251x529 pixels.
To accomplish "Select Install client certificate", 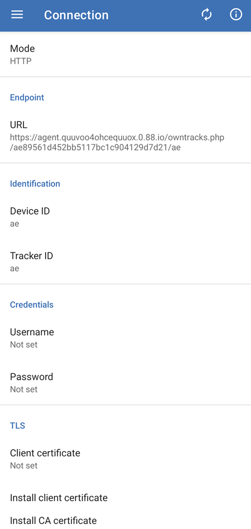I will (126, 498).
